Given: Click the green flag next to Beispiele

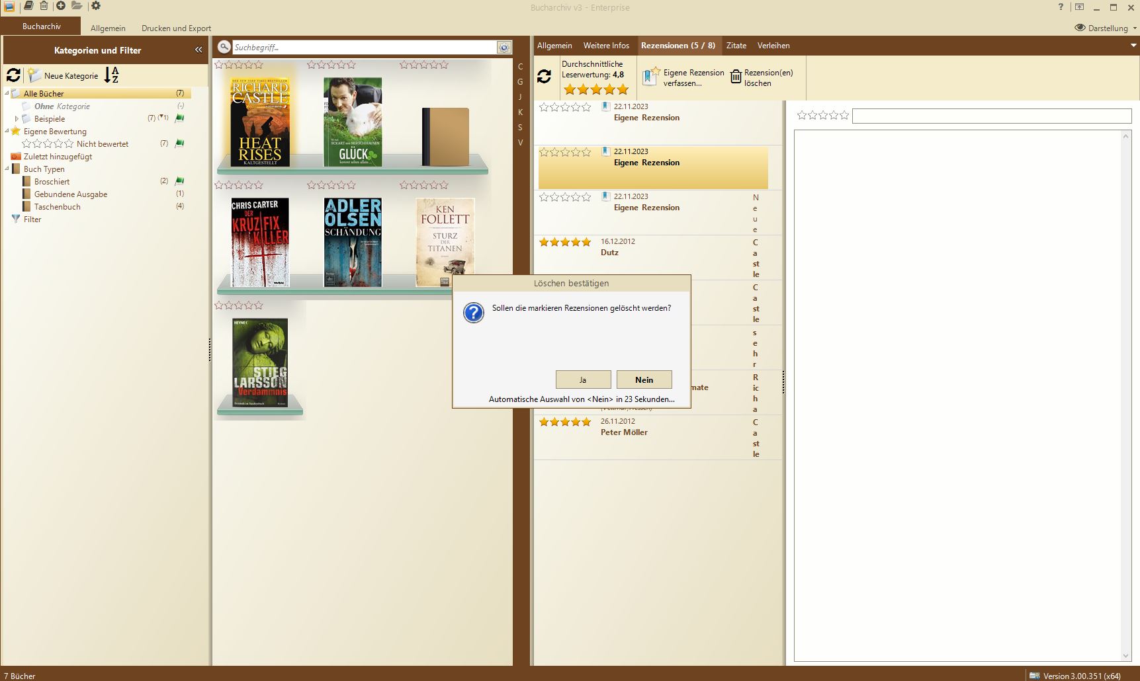Looking at the screenshot, I should (179, 118).
